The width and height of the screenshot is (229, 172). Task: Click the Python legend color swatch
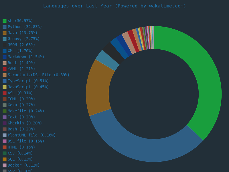[5, 27]
